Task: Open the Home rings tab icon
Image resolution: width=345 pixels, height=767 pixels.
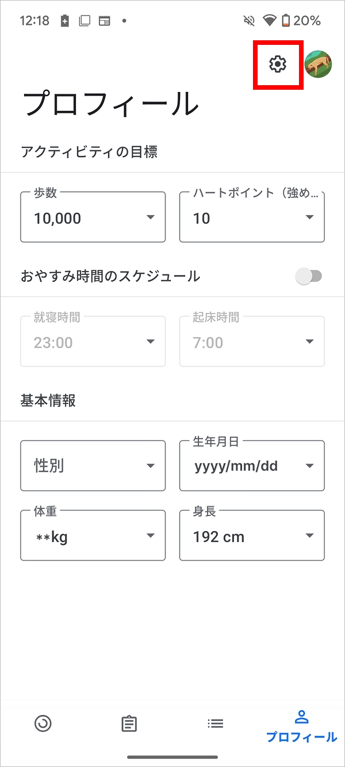Action: 43,723
